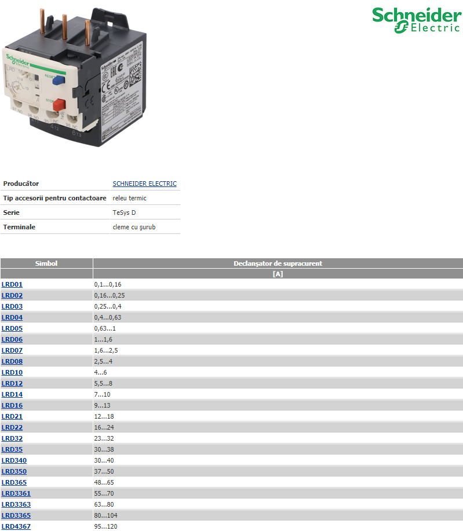This screenshot has height=531, width=463.
Task: Click the Serie label
Action: pos(11,213)
